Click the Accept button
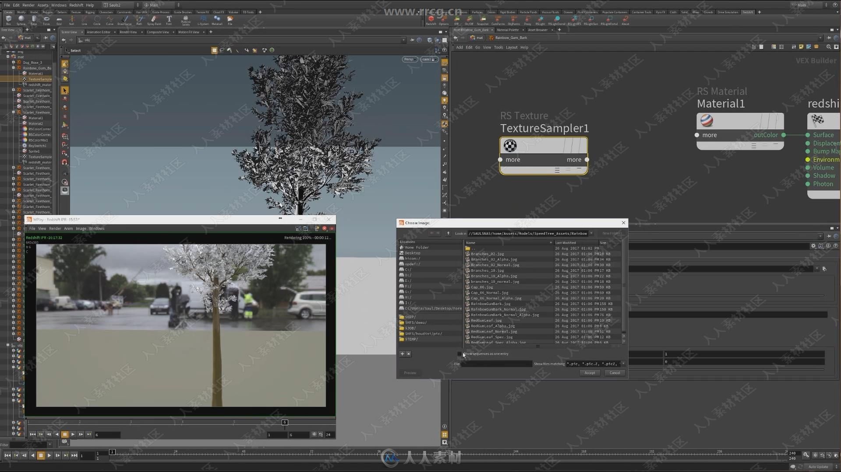Viewport: 841px width, 472px height. 590,373
